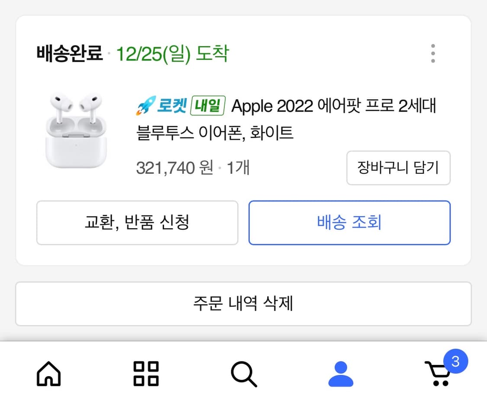
Task: Tap the 12/25(일) 도착 arrival date
Action: point(172,53)
